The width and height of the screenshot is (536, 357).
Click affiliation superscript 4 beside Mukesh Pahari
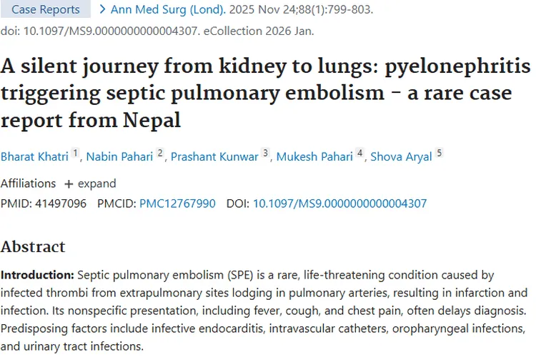(x=360, y=155)
